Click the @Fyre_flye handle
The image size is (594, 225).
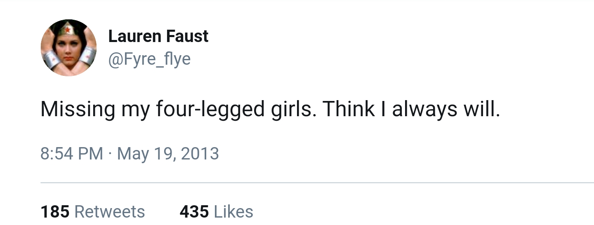coord(149,59)
